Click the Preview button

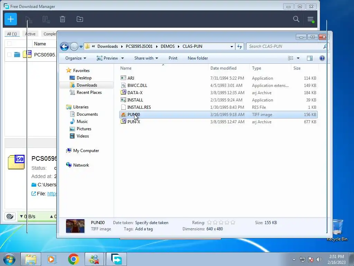(x=108, y=58)
